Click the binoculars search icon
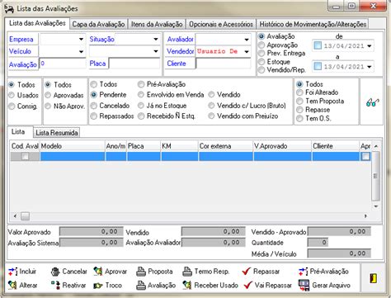The width and height of the screenshot is (391, 298). (x=372, y=102)
